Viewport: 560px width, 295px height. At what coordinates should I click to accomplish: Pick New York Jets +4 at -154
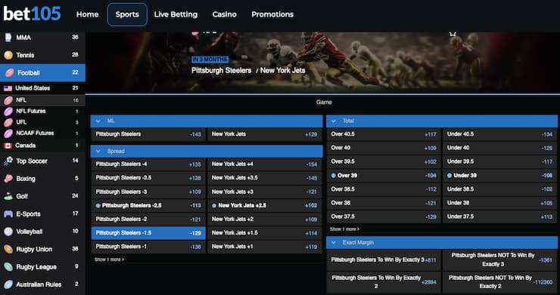pos(265,164)
